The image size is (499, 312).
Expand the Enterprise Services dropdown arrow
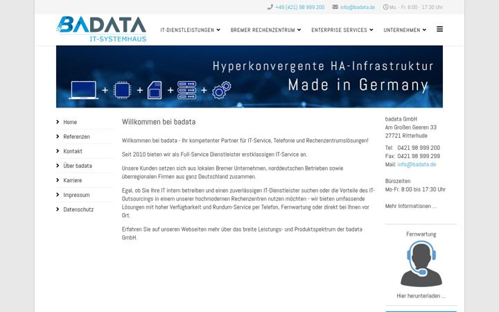(x=371, y=30)
